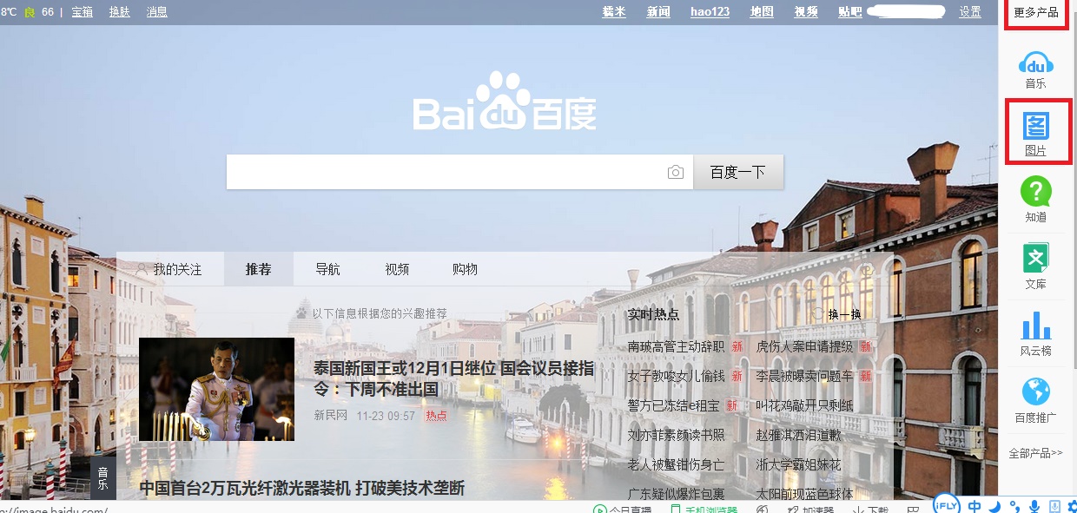Open hot topic 李晨被曝卖问题车

[x=804, y=376]
